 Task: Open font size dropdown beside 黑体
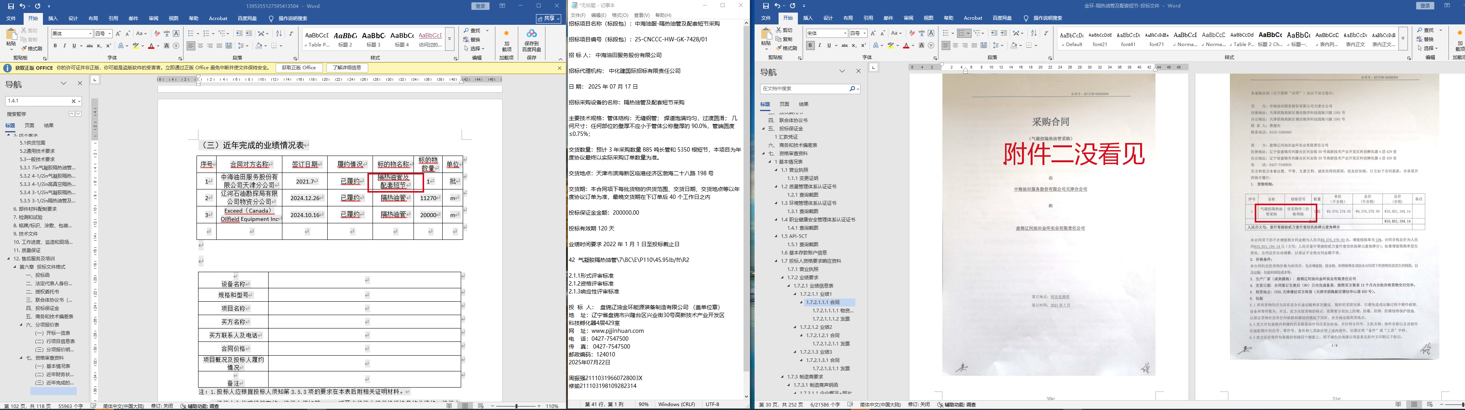tap(109, 34)
